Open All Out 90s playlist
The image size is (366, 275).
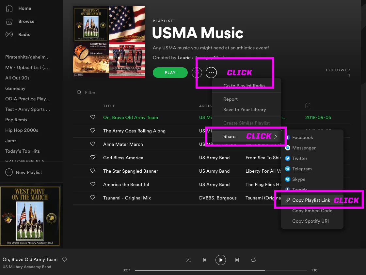17,78
